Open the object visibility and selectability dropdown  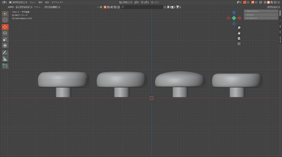click(x=239, y=2)
